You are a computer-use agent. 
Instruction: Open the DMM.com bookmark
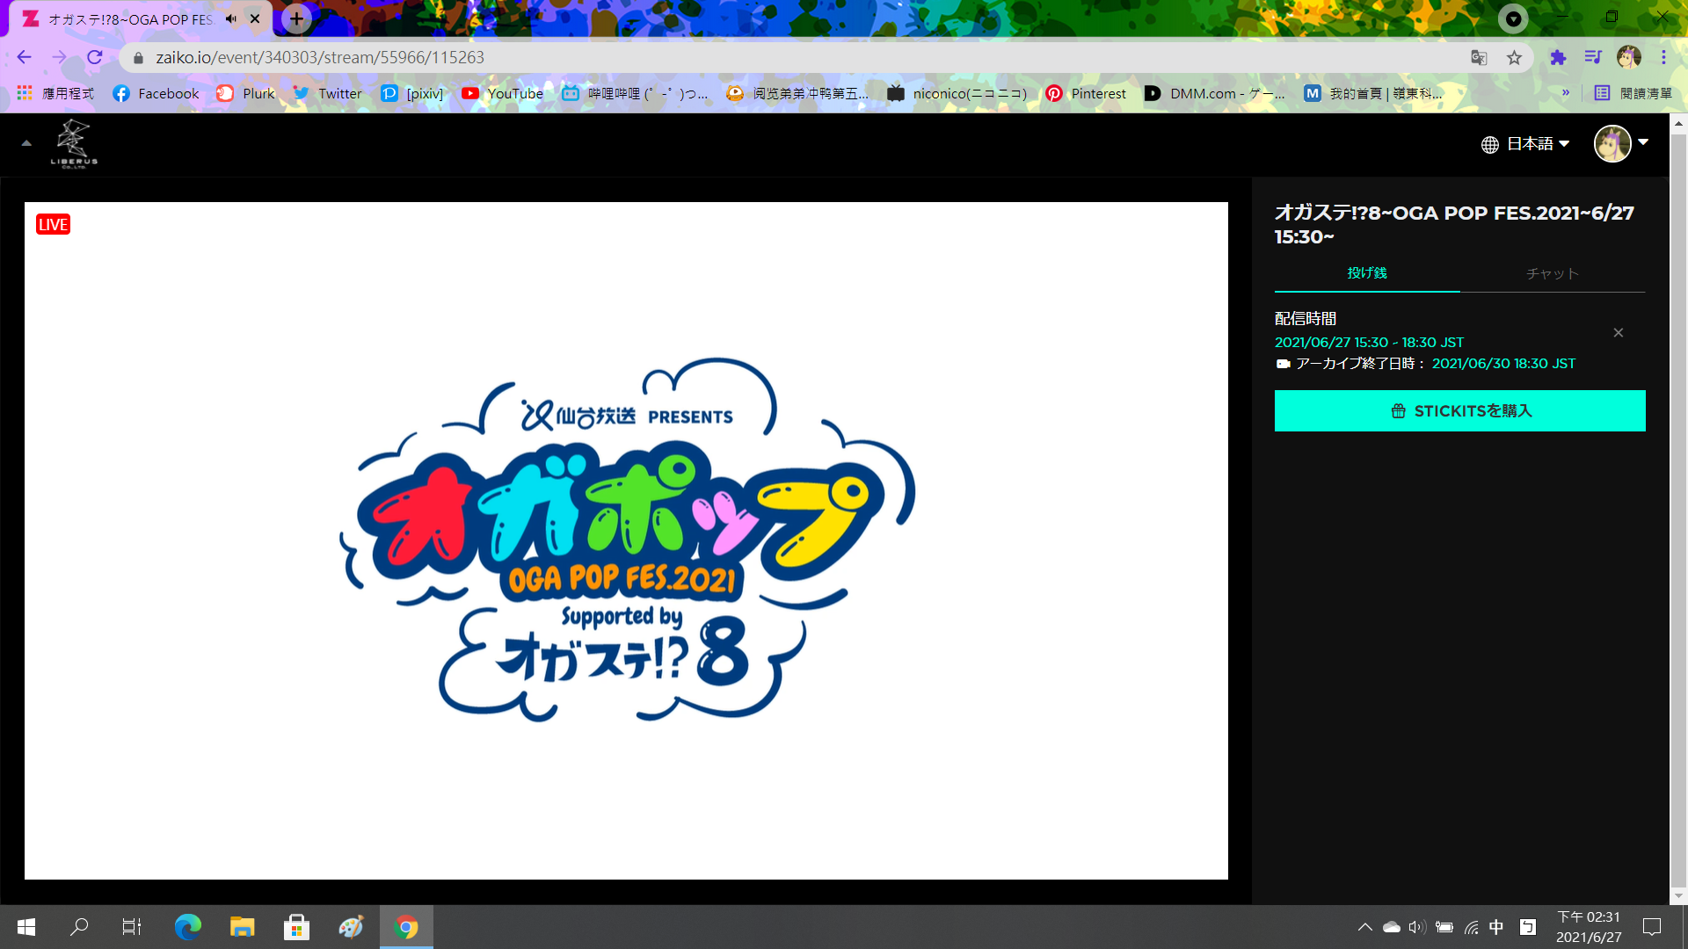click(x=1214, y=93)
